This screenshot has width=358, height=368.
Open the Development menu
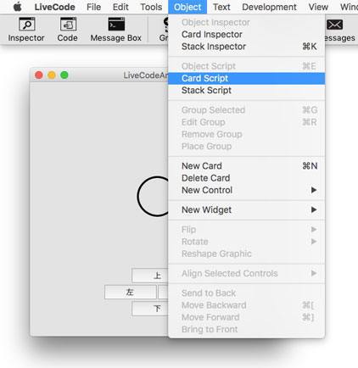click(269, 7)
